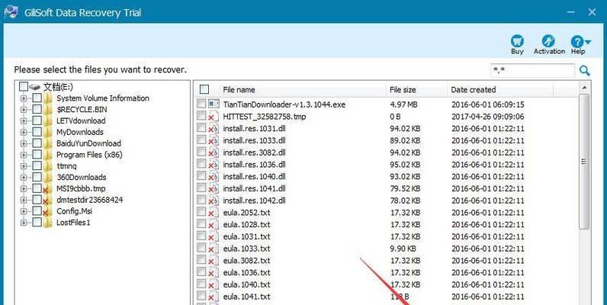Expand the LostFiles1 tree node

(x=24, y=223)
